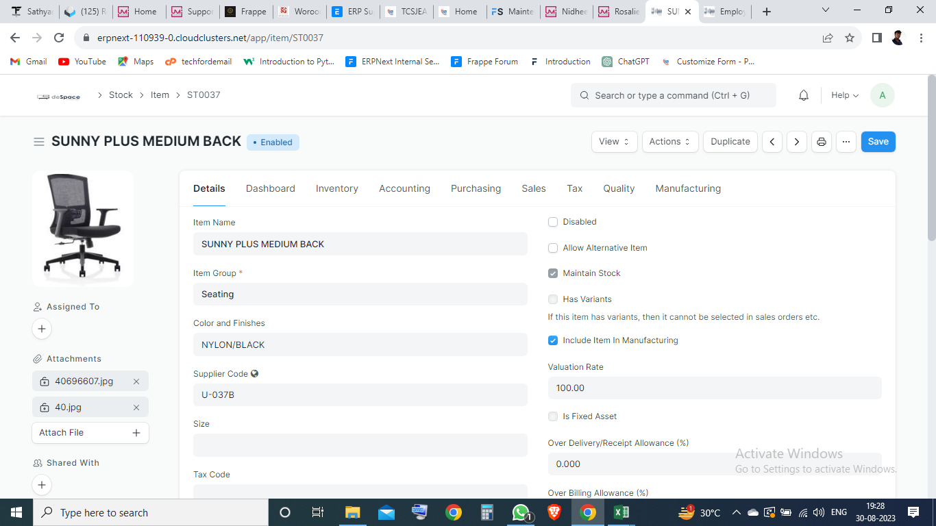Remove the 40696607.jpg attachment
The height and width of the screenshot is (526, 936).
pos(136,381)
